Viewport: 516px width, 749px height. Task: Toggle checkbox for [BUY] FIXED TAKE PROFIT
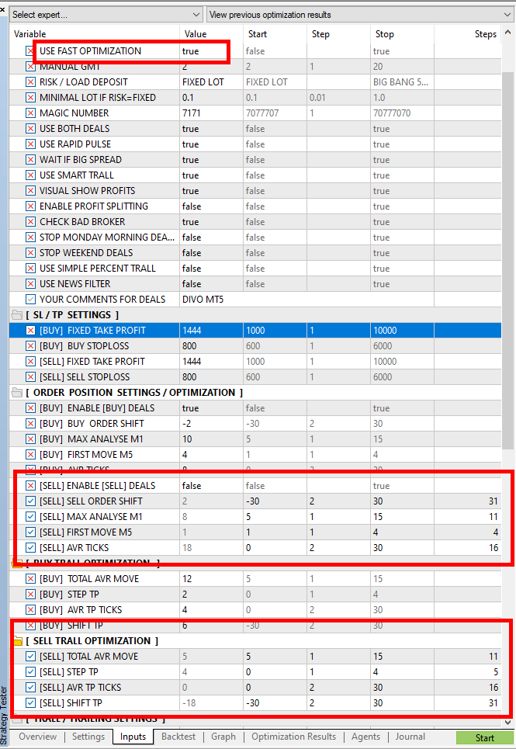(x=30, y=330)
